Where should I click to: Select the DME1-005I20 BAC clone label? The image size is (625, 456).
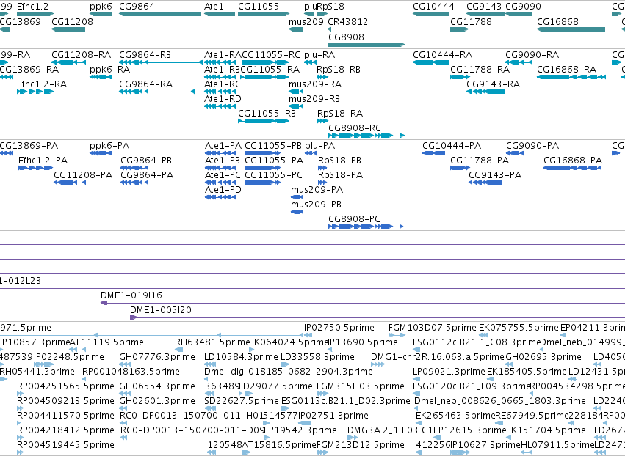click(x=161, y=310)
